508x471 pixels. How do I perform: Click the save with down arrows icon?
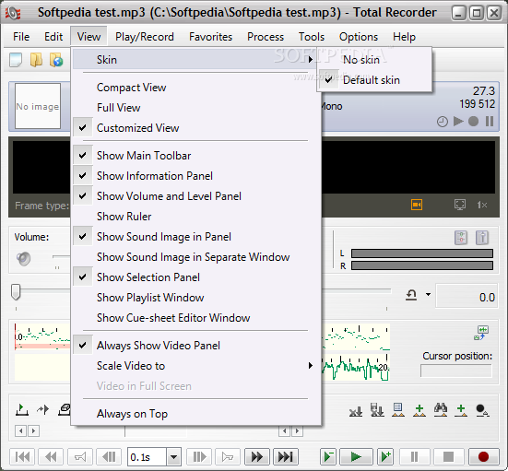pos(377,410)
